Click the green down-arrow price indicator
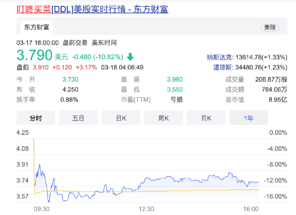This screenshot has height=215, width=296. 130,57
